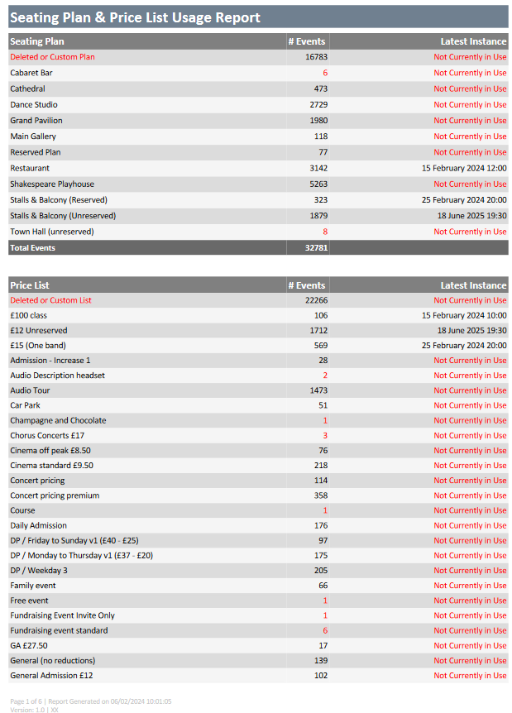Select DP / Weekday 3 row
Image resolution: width=512 pixels, height=713 pixels.
pos(258,570)
